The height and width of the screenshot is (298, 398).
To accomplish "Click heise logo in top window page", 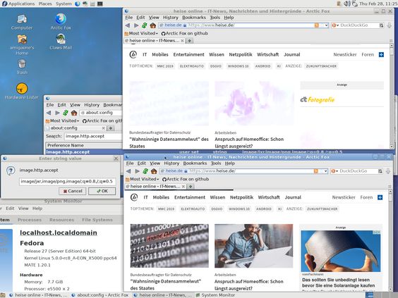I will point(133,54).
